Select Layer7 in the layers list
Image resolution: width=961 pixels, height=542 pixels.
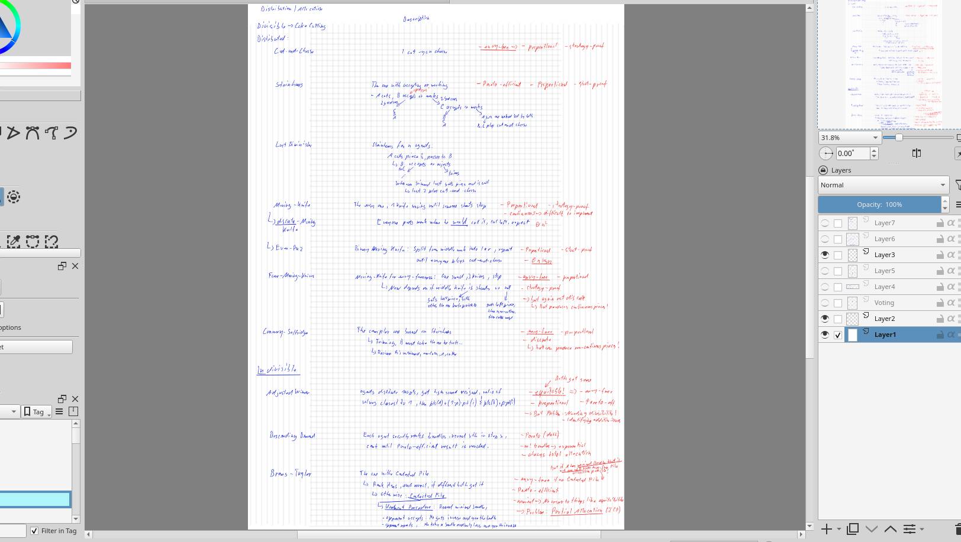point(884,223)
